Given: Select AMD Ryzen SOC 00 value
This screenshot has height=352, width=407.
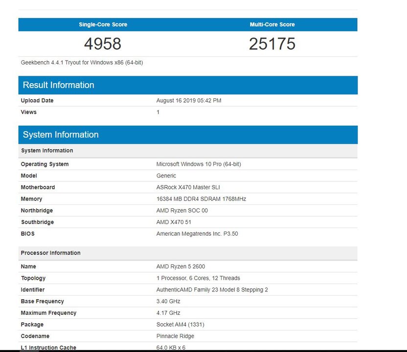Looking at the screenshot, I should tap(182, 210).
